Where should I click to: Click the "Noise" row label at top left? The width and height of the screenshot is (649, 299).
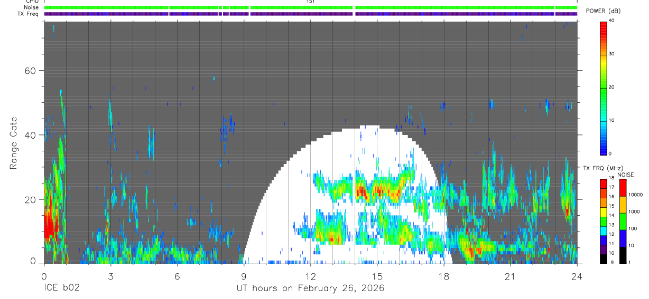(31, 7)
